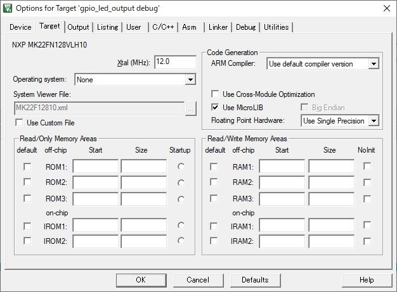397x292 pixels.
Task: Enable NoInit for RAM2
Action: tap(367, 183)
